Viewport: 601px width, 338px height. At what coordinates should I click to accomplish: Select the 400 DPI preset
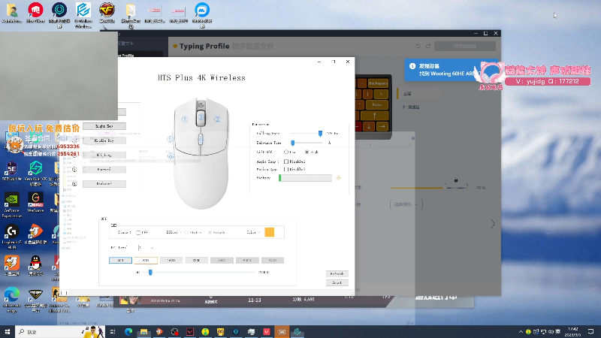click(x=120, y=260)
